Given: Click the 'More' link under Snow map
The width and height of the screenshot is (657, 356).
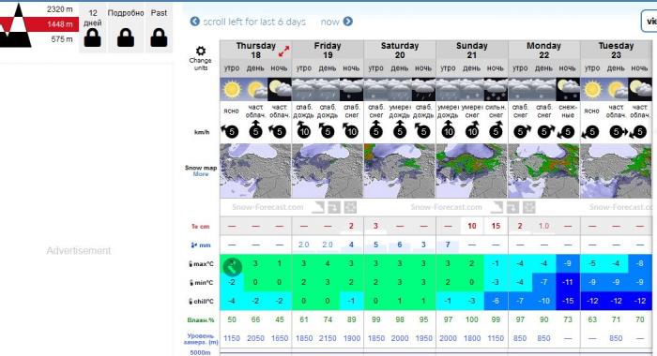Looking at the screenshot, I should [x=201, y=174].
